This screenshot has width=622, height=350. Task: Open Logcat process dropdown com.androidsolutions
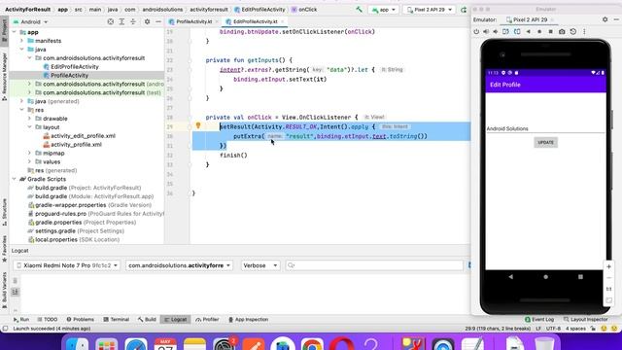(179, 265)
